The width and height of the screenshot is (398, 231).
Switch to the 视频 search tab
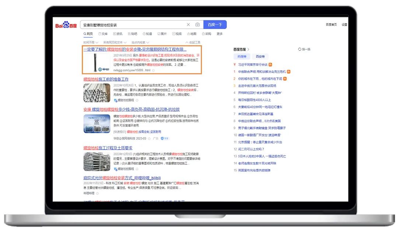coord(177,34)
